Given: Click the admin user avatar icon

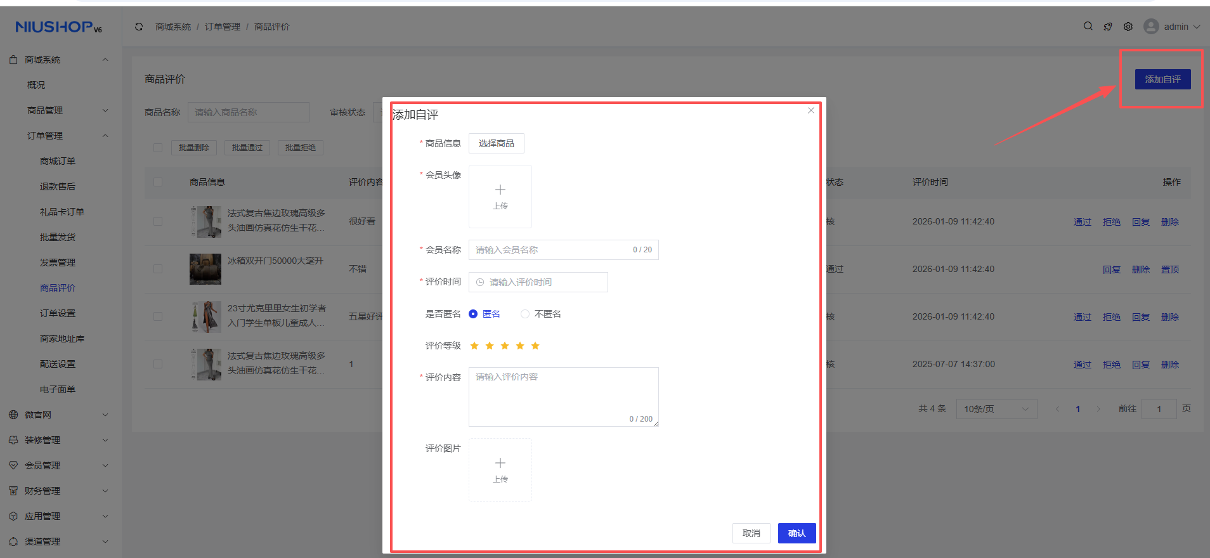Looking at the screenshot, I should click(x=1150, y=27).
